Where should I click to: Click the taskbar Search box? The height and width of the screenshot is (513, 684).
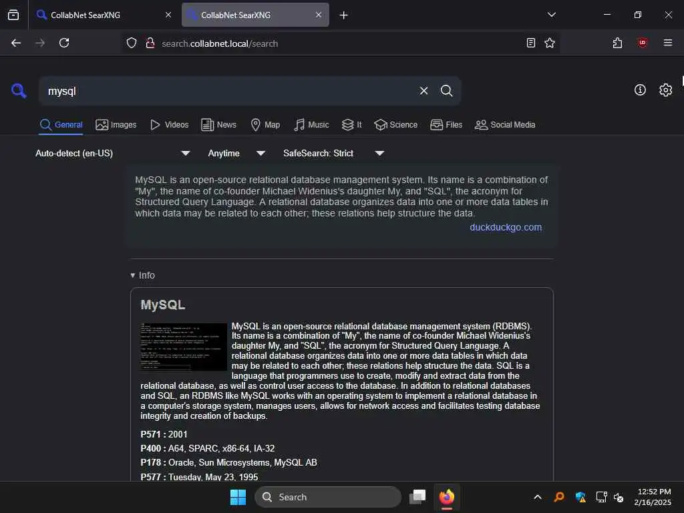tap(327, 497)
